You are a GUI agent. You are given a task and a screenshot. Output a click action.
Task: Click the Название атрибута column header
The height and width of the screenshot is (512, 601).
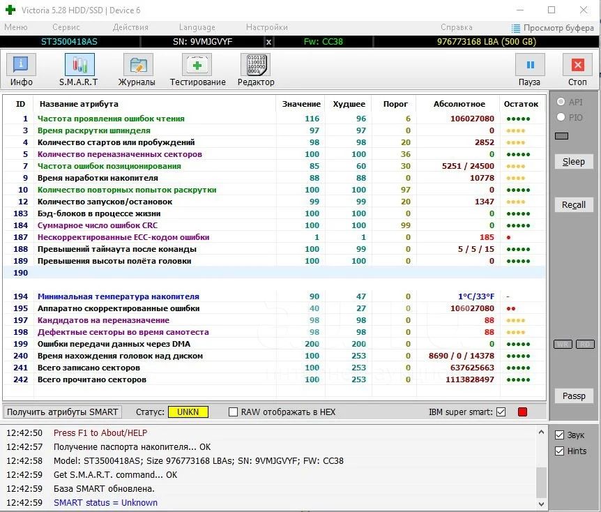pos(155,104)
